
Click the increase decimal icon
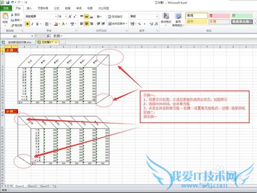[151, 24]
